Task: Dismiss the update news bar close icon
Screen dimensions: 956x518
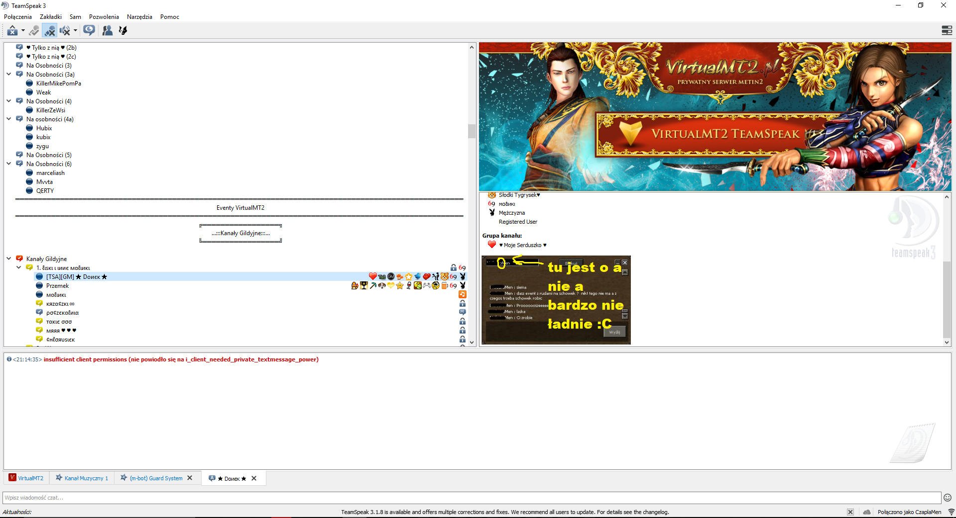Action: 850,512
